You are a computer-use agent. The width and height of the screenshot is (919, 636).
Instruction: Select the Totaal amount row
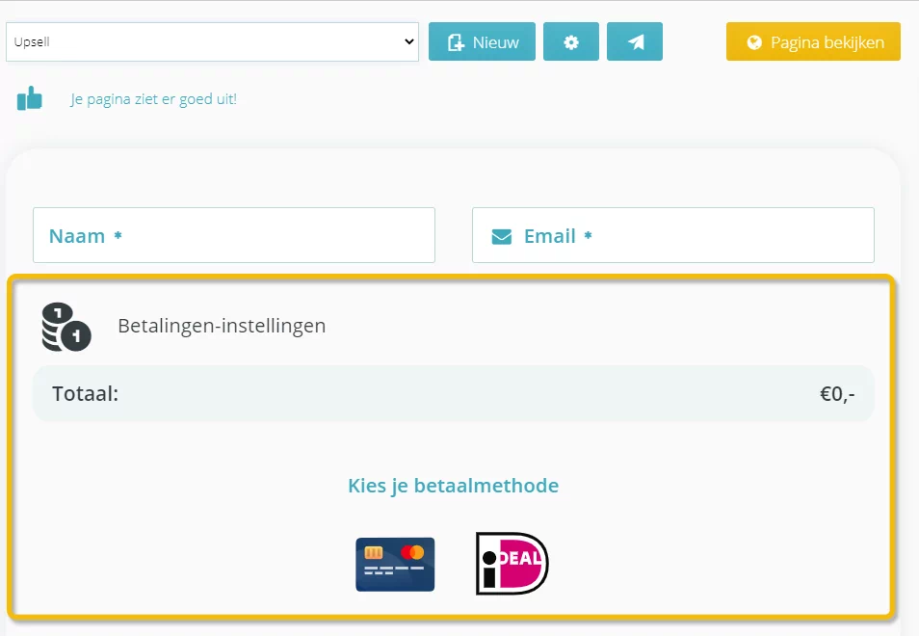point(454,393)
